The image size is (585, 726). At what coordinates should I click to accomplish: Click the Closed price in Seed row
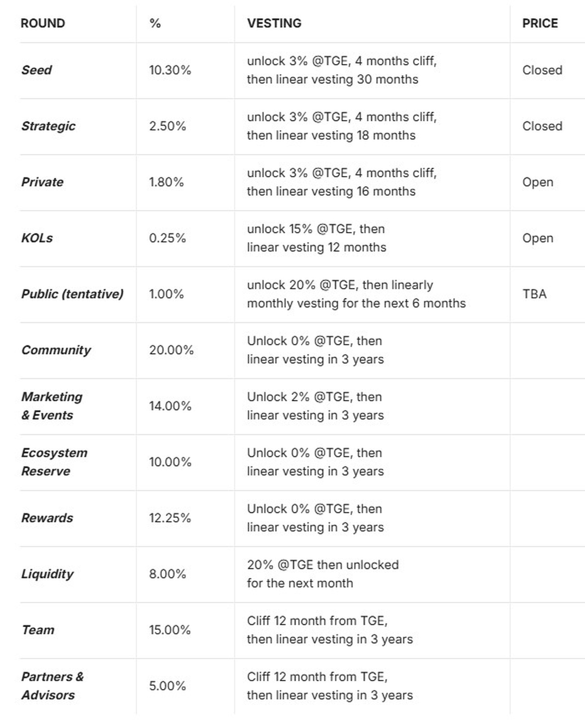pyautogui.click(x=542, y=70)
